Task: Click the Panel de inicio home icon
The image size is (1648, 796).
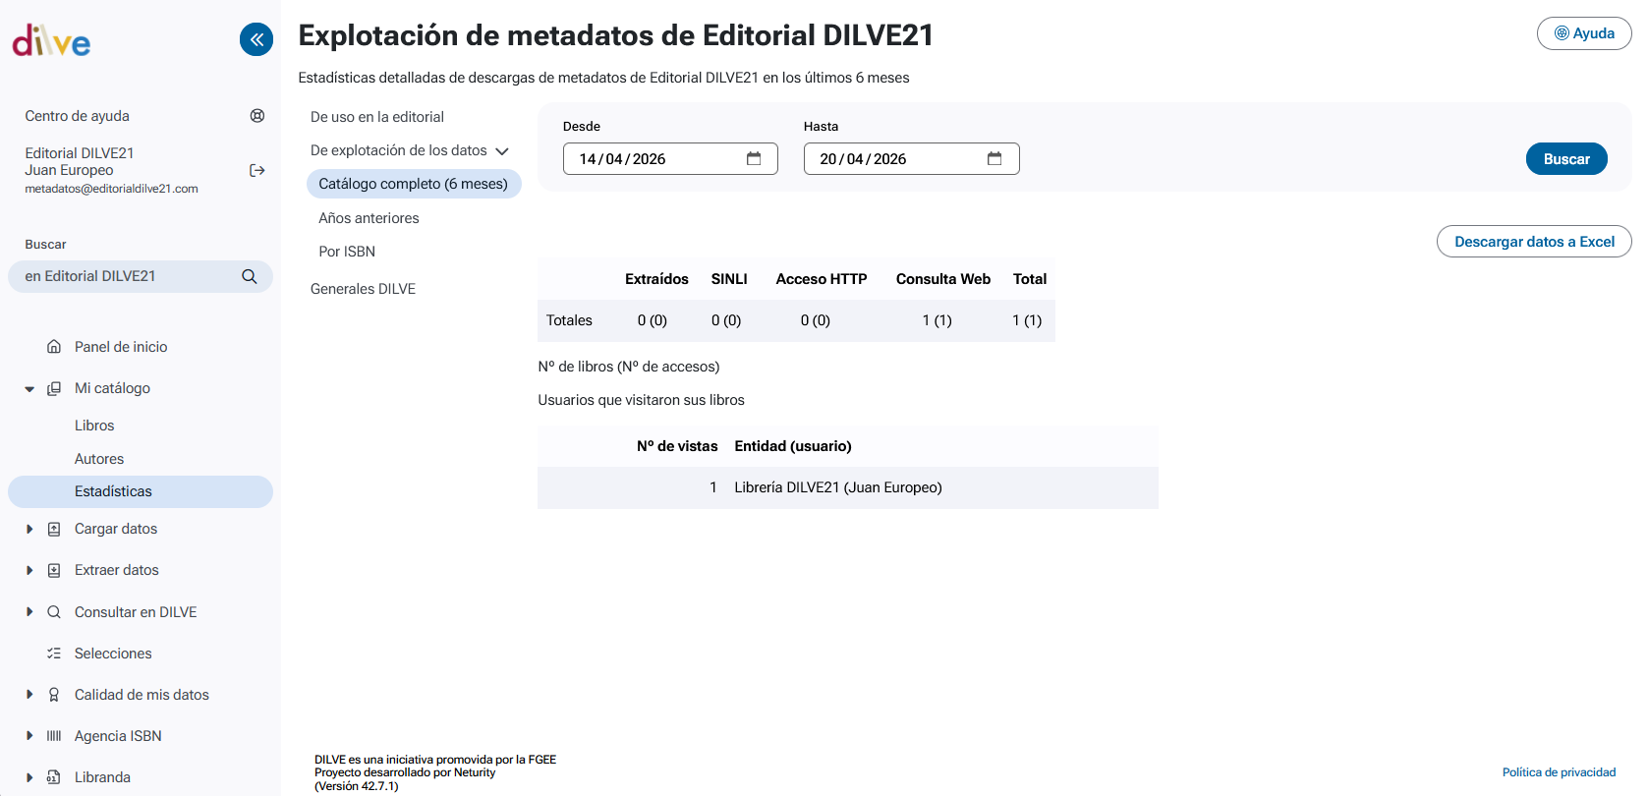Action: point(54,347)
